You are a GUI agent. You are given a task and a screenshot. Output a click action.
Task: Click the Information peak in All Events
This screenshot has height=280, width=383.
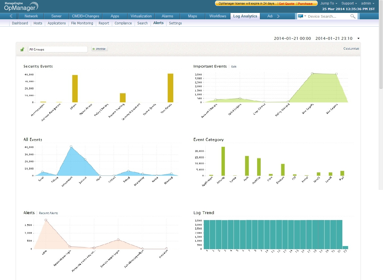[x=71, y=147]
